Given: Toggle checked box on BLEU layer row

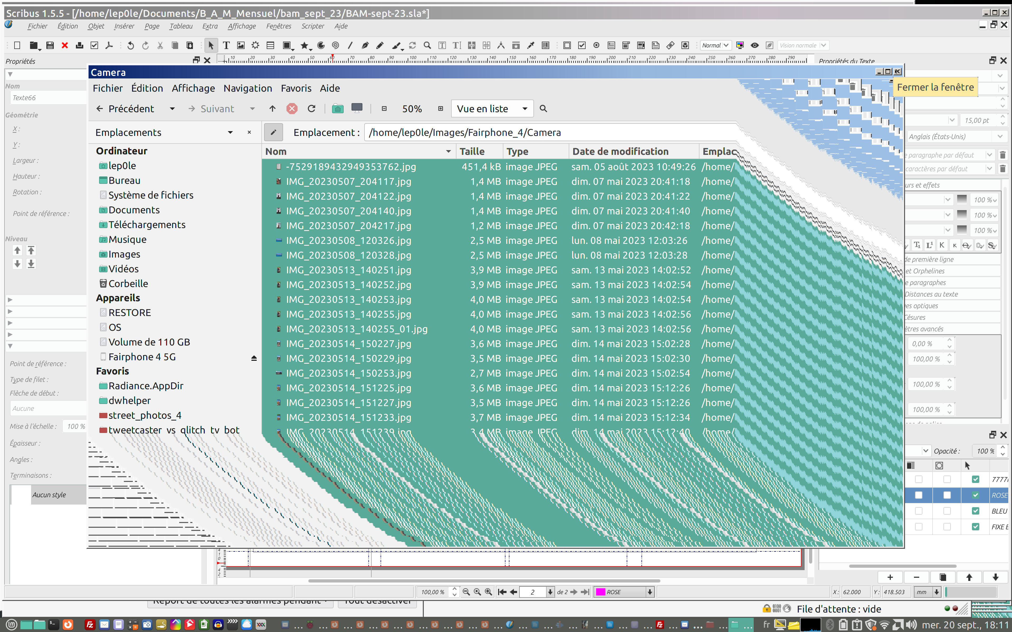Looking at the screenshot, I should [975, 511].
